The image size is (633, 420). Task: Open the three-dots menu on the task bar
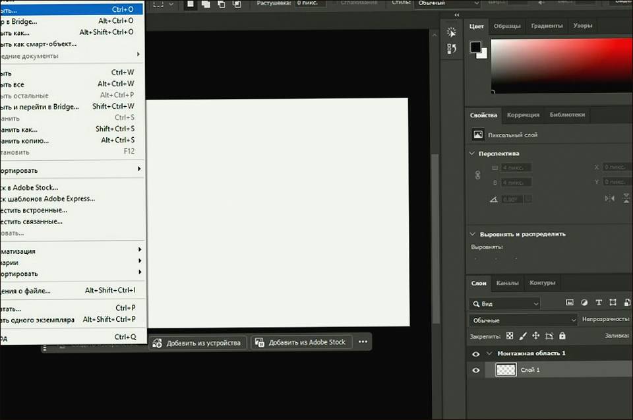(x=363, y=342)
